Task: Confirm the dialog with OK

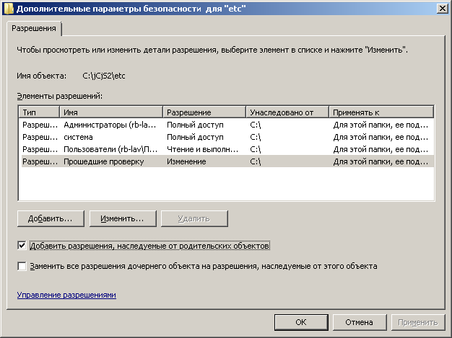Action: tap(302, 322)
